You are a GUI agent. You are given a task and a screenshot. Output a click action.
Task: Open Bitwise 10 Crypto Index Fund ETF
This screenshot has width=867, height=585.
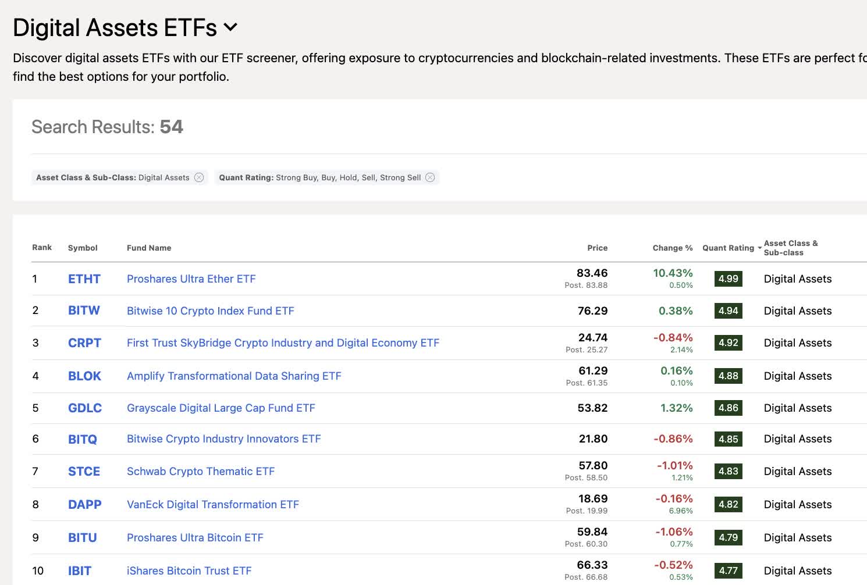tap(211, 311)
